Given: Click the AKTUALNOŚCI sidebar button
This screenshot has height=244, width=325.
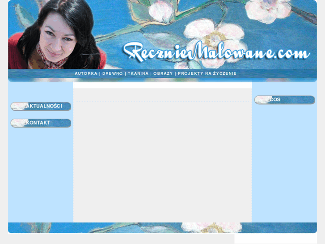Looking at the screenshot, I should point(41,106).
